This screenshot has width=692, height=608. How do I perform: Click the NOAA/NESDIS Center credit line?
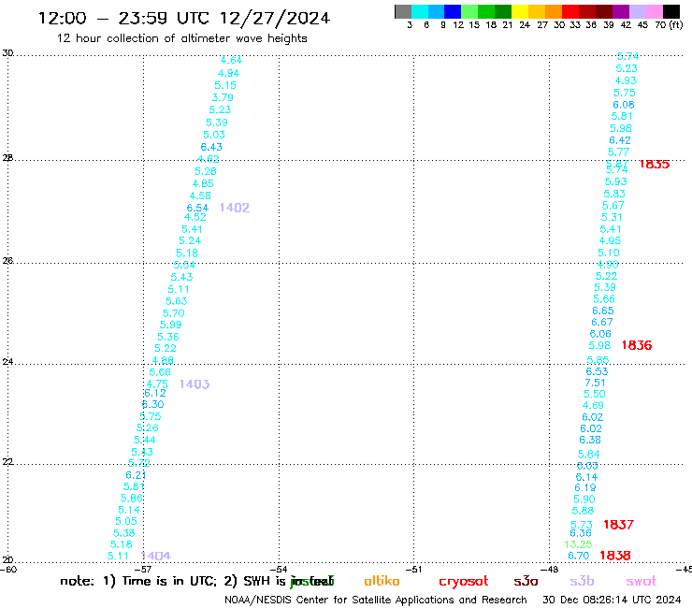[376, 601]
